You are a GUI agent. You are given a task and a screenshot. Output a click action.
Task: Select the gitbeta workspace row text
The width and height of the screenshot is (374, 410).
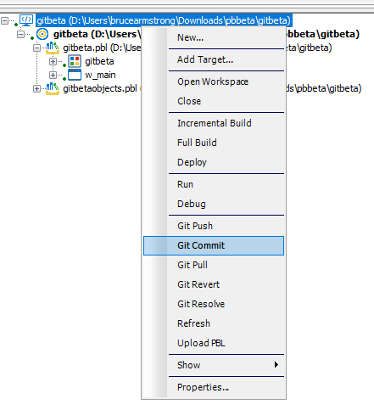[x=164, y=20]
